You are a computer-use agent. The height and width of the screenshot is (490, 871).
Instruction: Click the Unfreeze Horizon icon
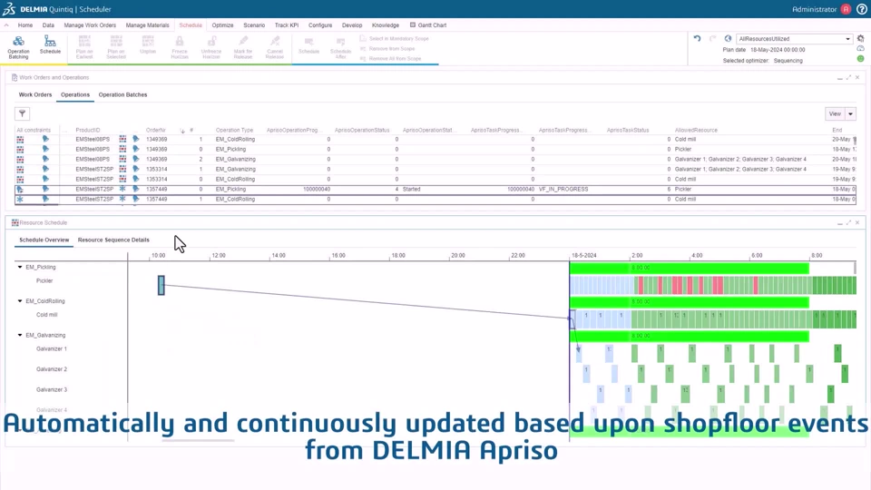[x=211, y=46]
